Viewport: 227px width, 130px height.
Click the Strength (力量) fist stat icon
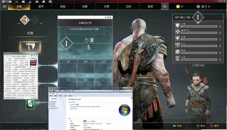tap(177, 25)
